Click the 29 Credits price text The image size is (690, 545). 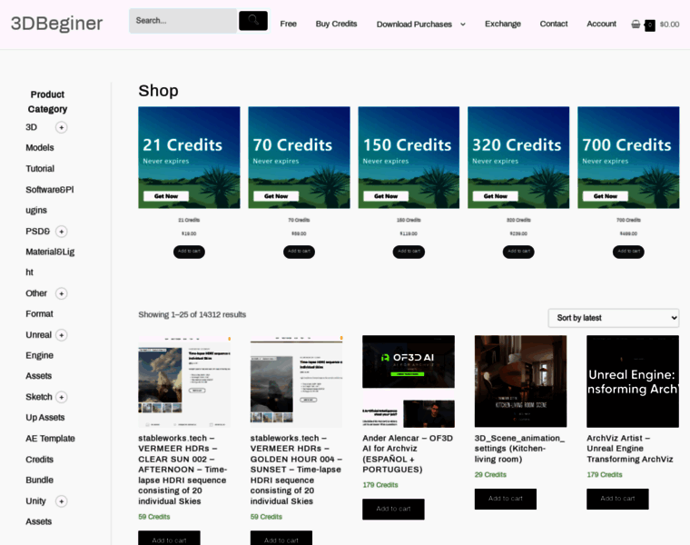coord(490,474)
